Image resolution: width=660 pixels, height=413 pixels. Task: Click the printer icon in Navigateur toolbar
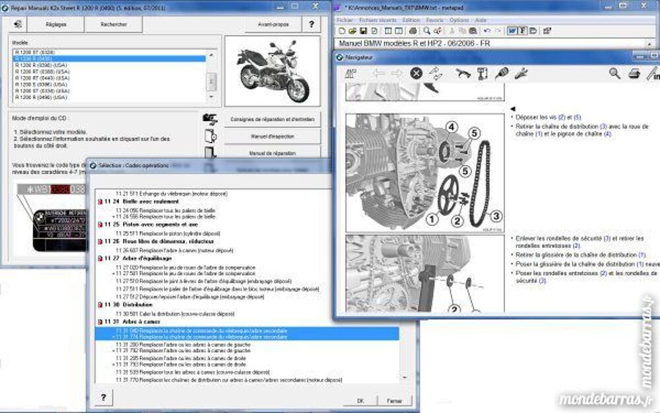pyautogui.click(x=634, y=73)
